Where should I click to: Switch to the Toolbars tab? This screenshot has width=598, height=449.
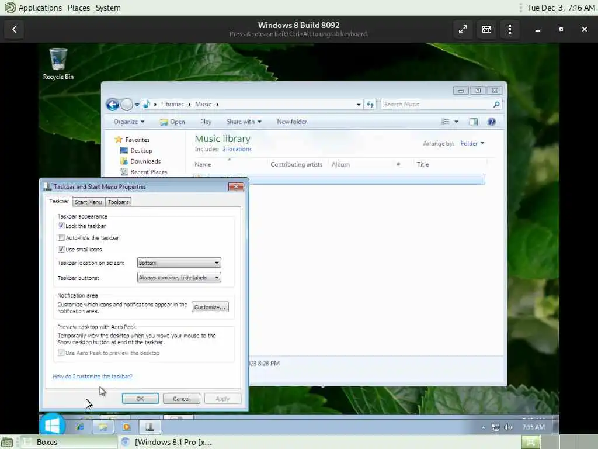[x=118, y=202]
